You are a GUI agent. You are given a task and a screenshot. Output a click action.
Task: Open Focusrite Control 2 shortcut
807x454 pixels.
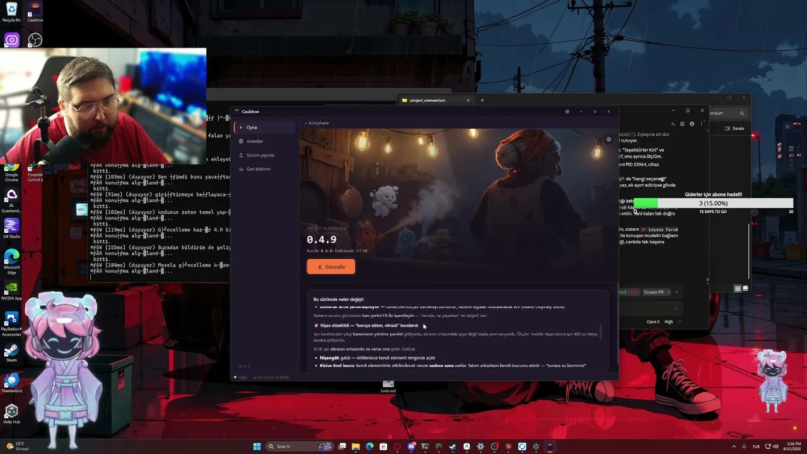35,173
